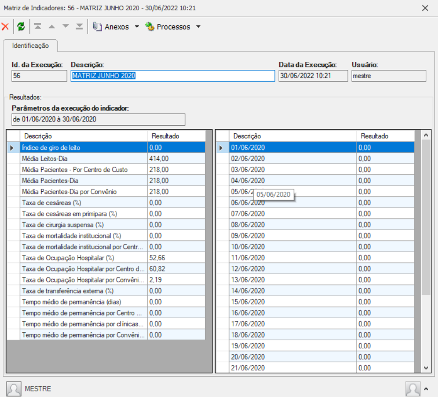Screen dimensions: 438x397
Task: Select date row 12/06/2020
Action: point(315,269)
